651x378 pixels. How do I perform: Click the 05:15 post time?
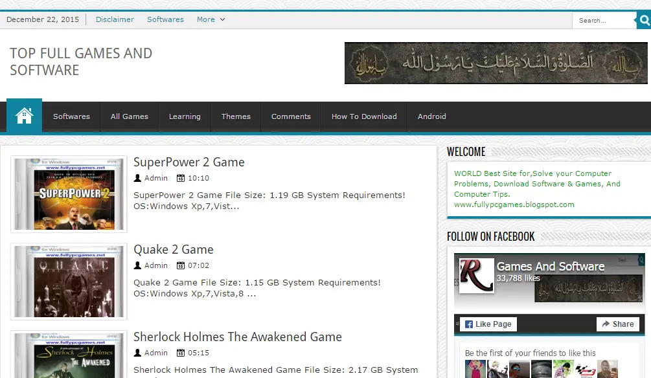[198, 353]
